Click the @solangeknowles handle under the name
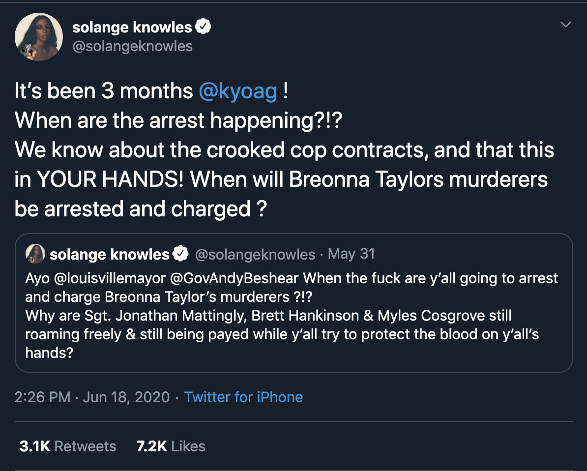The width and height of the screenshot is (587, 471). pyautogui.click(x=132, y=47)
